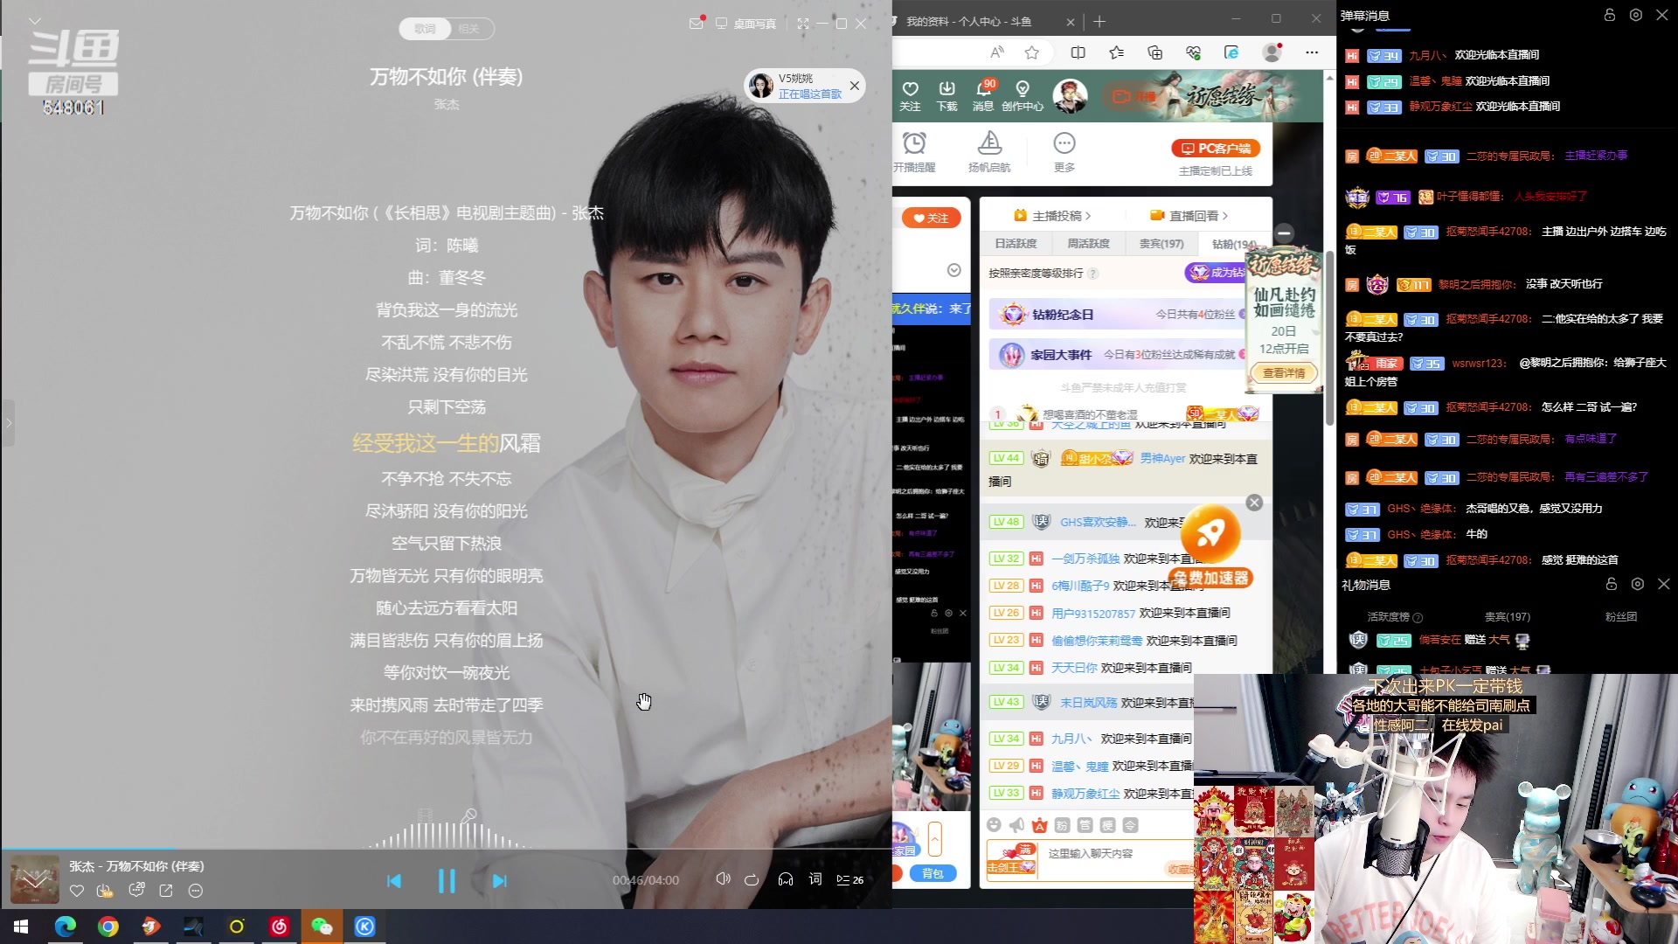Collapse player using album cover thumbnail
The width and height of the screenshot is (1678, 944).
tap(35, 879)
